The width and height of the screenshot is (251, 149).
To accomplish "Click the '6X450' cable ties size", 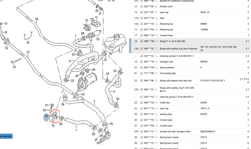I will [204, 103].
